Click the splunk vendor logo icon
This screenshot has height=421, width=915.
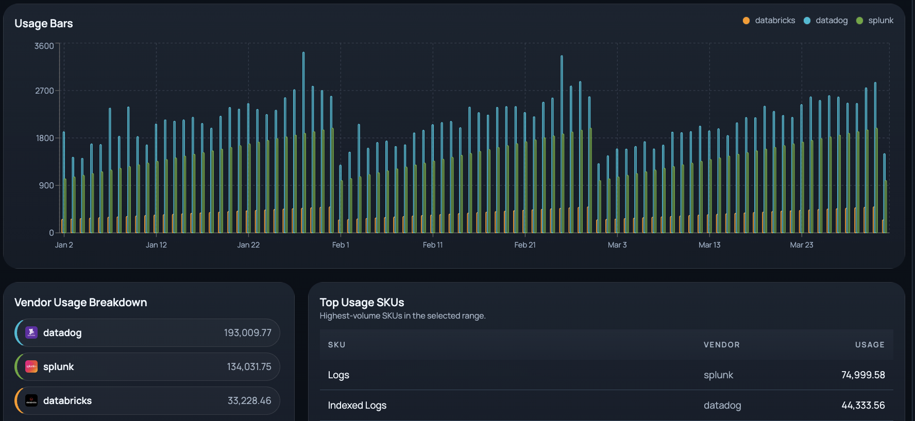(x=31, y=366)
